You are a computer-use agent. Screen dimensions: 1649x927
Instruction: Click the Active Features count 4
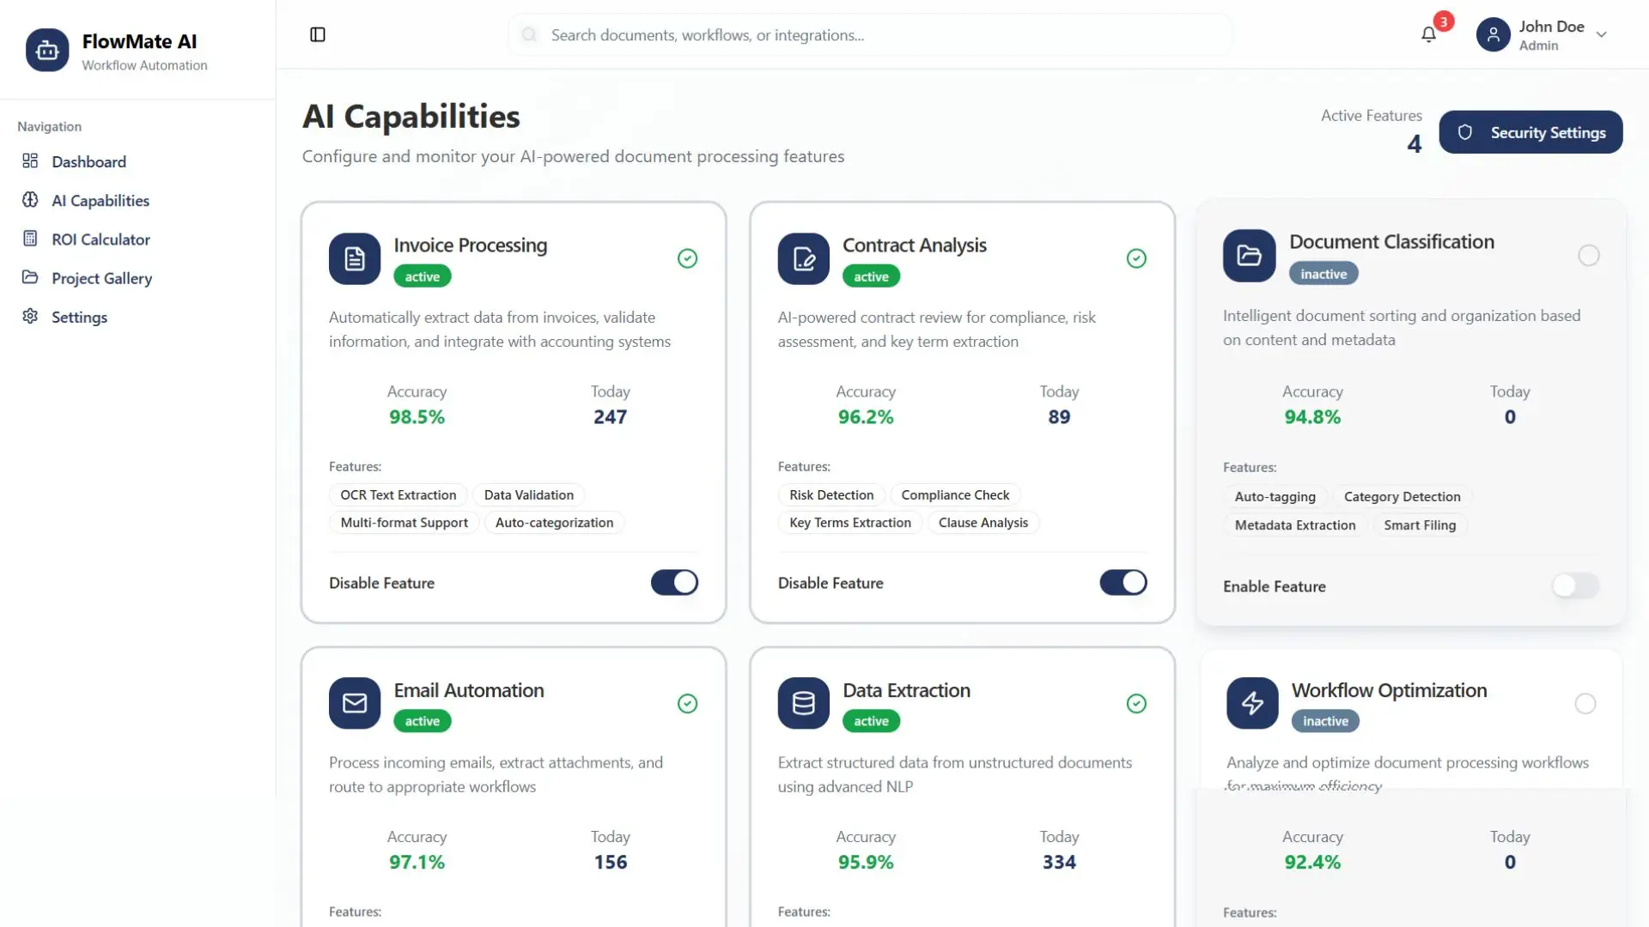point(1414,144)
